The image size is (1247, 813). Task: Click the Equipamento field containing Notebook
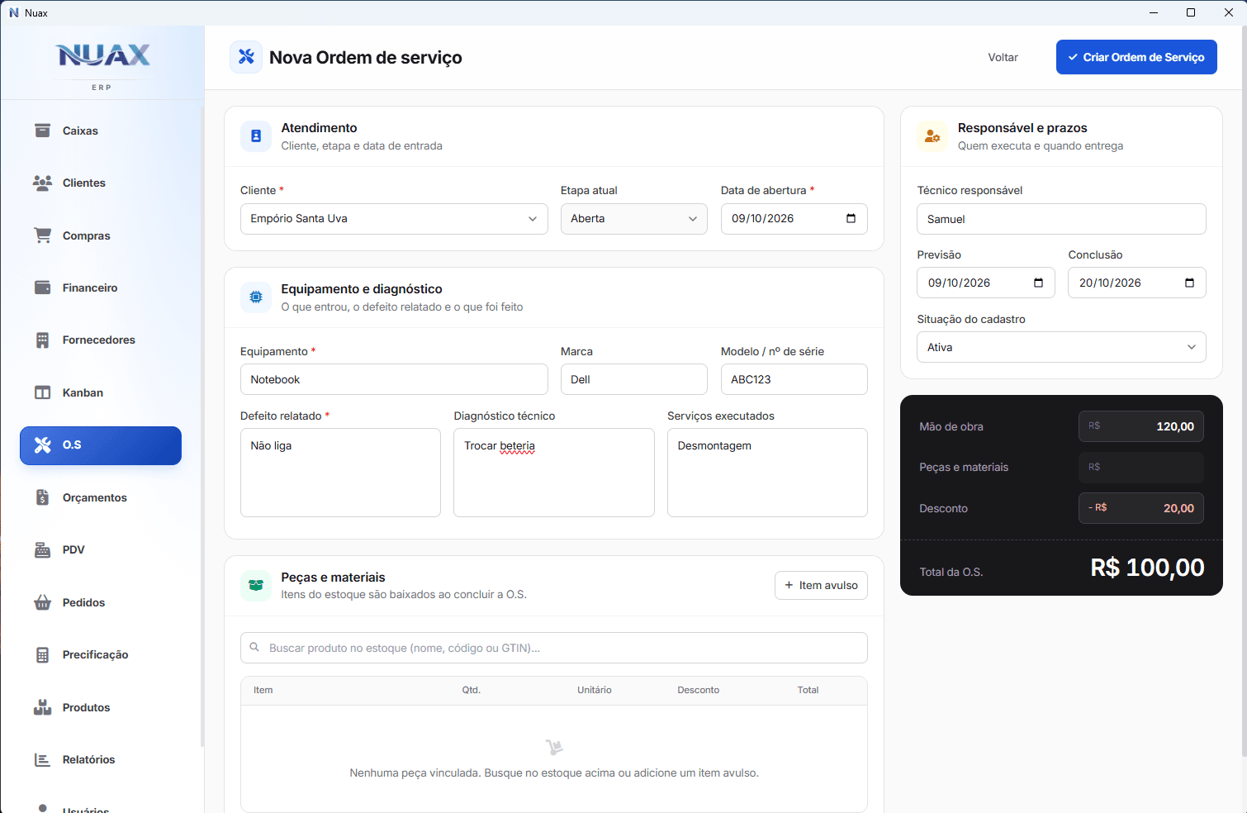[394, 379]
